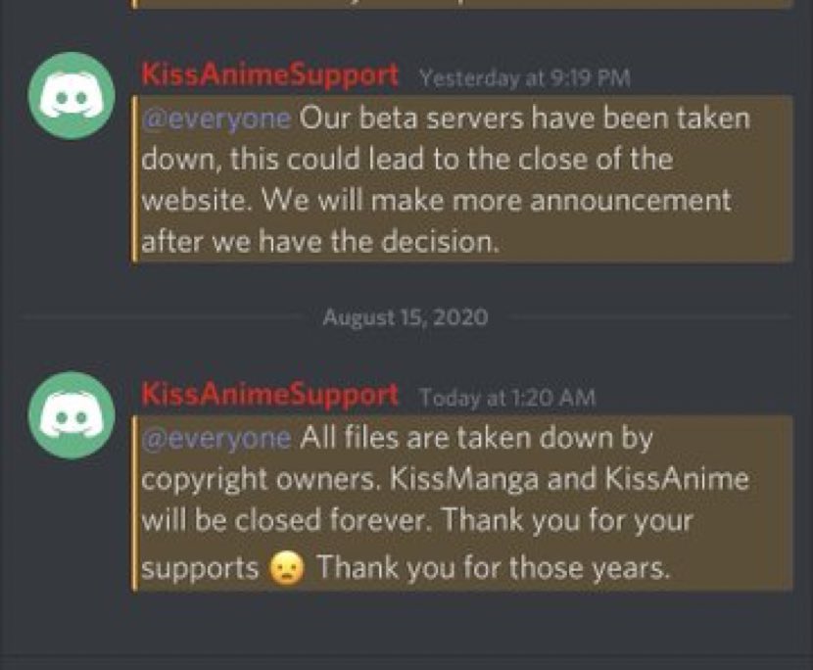The width and height of the screenshot is (813, 670).
Task: Click orange left border of 9:19 PM message
Action: point(134,179)
